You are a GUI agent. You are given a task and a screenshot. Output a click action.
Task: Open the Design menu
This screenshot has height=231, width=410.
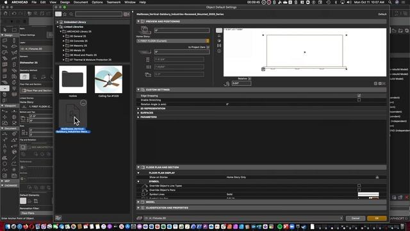point(65,2)
